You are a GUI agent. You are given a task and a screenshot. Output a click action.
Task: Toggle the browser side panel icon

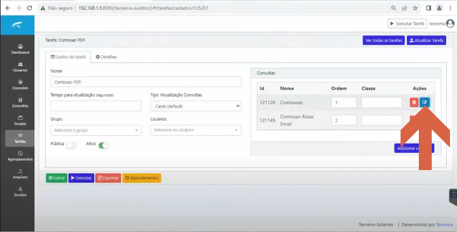[x=429, y=8]
